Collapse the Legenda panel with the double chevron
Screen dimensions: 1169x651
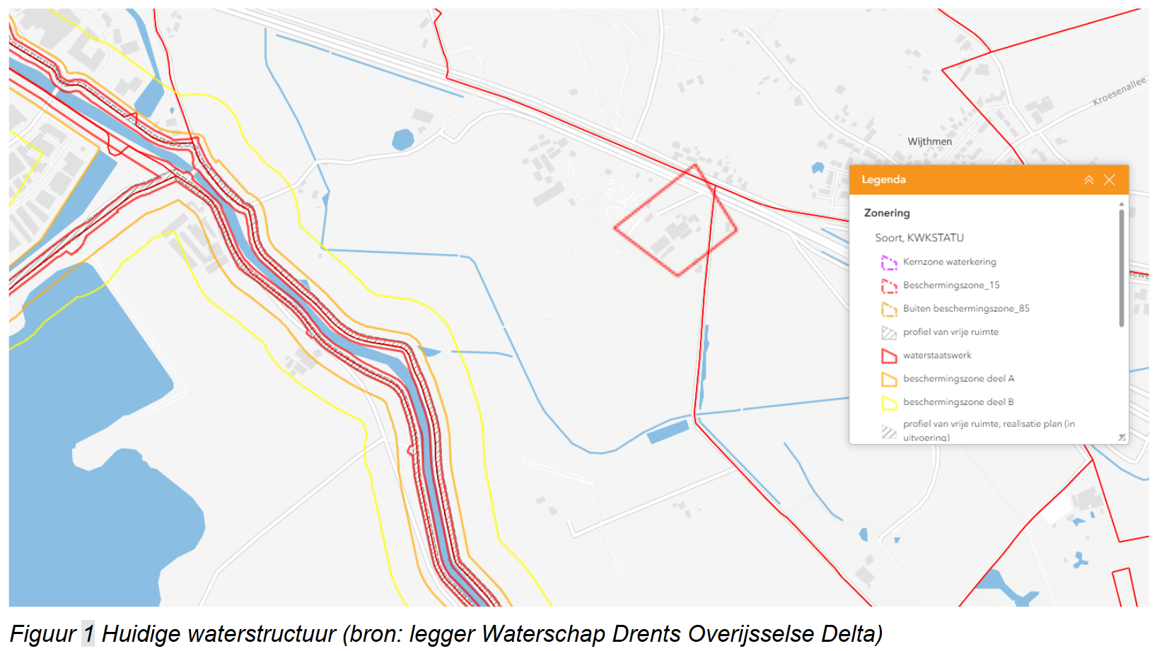(x=1088, y=180)
